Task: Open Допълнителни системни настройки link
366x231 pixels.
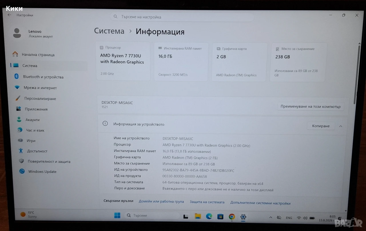Action: 260,203
